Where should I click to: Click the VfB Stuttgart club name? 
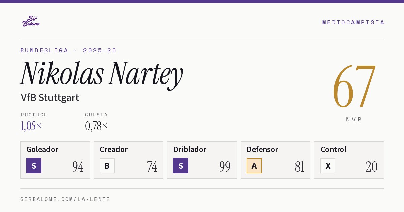coord(50,98)
